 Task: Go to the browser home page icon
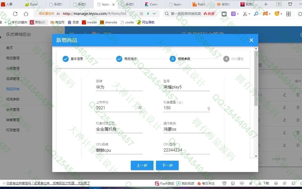pos(26,14)
